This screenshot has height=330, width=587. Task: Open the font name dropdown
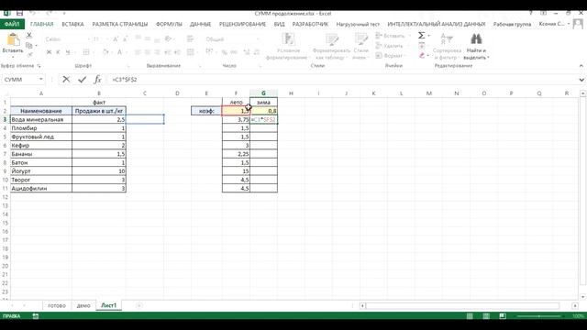point(88,38)
